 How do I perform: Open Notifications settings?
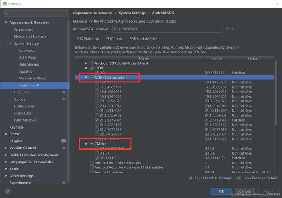[24, 106]
